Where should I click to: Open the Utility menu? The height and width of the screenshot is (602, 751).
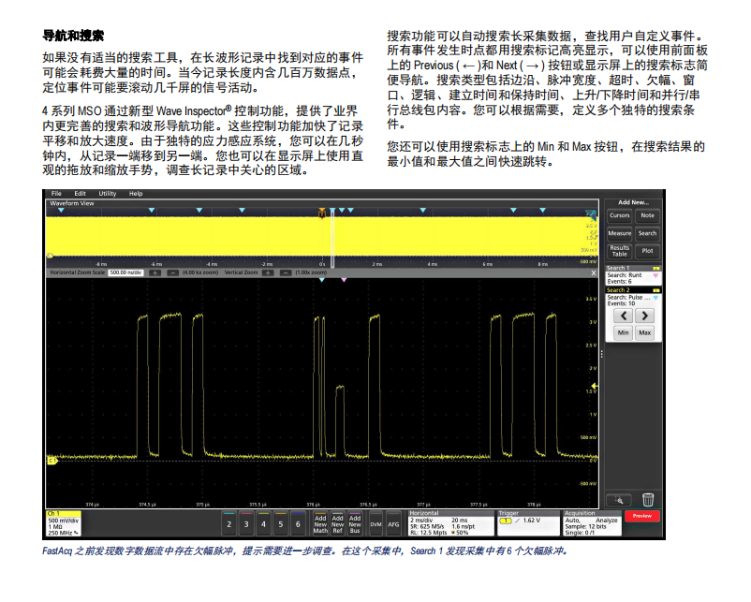coord(108,194)
